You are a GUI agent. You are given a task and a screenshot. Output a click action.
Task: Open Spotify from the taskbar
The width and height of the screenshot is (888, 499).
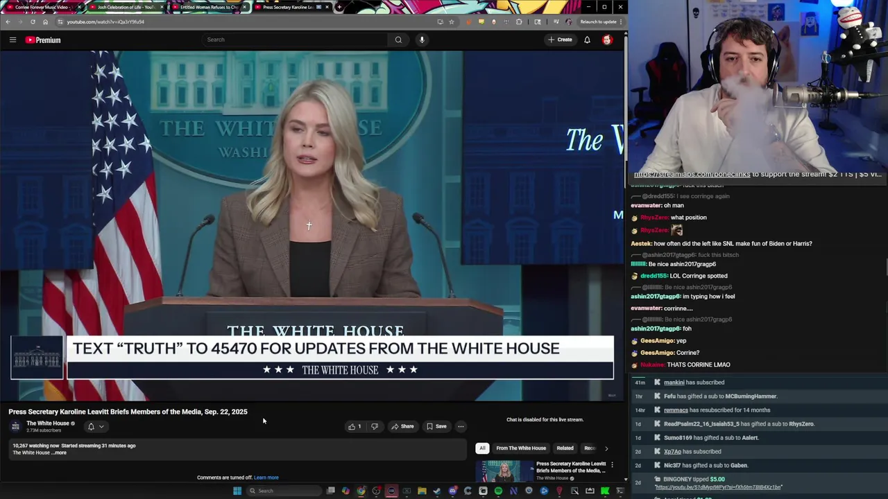(x=498, y=491)
